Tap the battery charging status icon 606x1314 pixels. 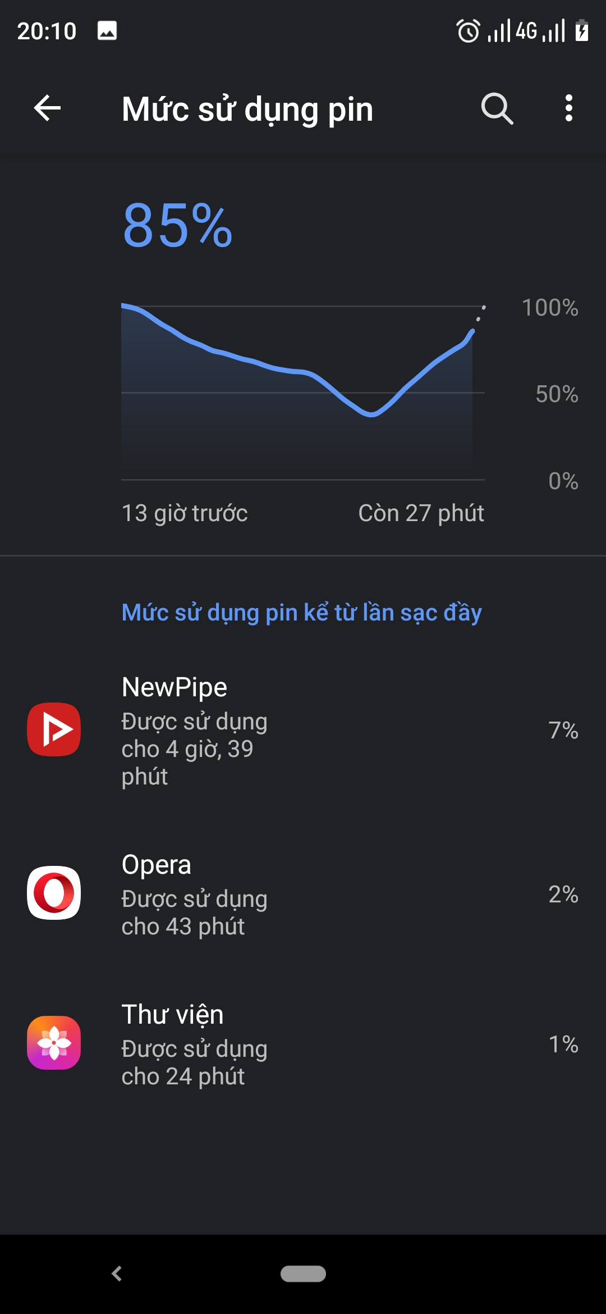(x=582, y=31)
